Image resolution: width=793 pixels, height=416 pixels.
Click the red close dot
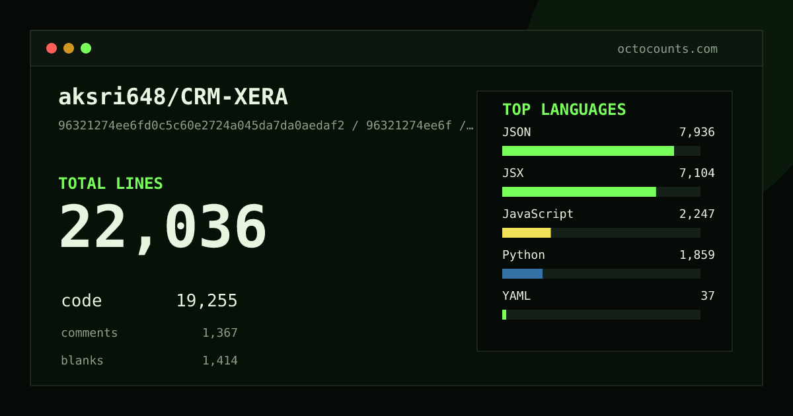point(52,48)
